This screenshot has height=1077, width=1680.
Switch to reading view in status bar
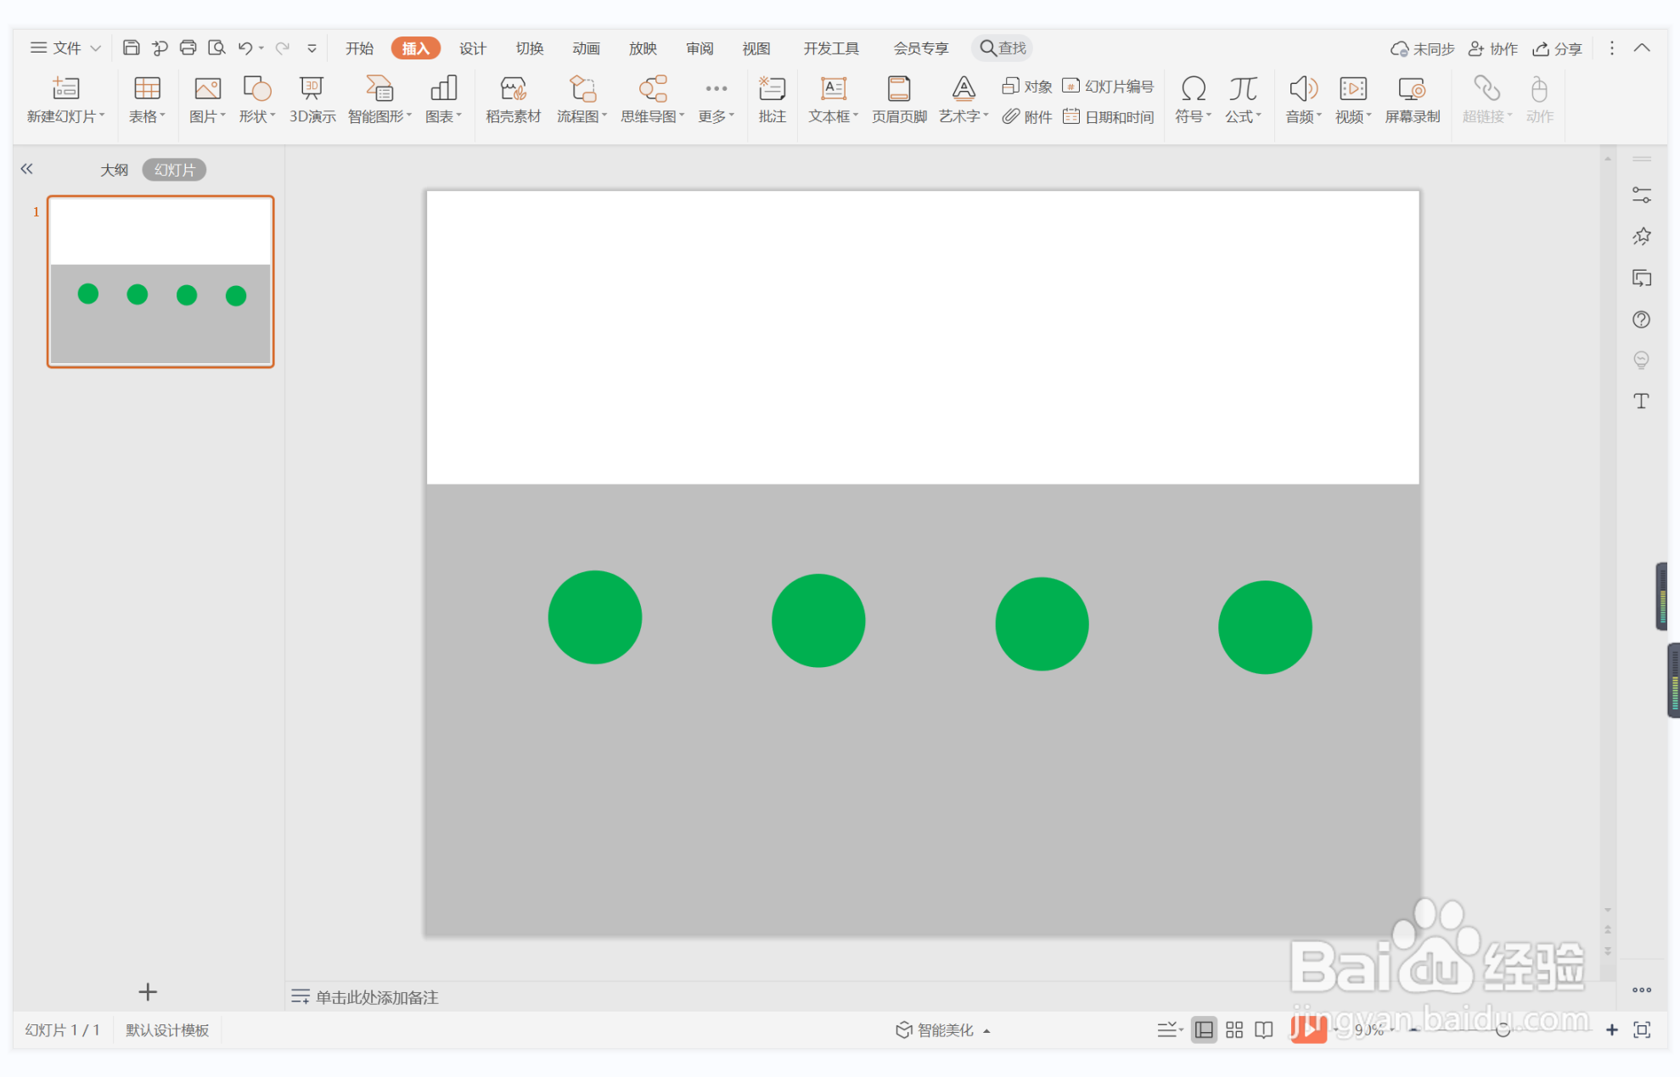(x=1264, y=1029)
